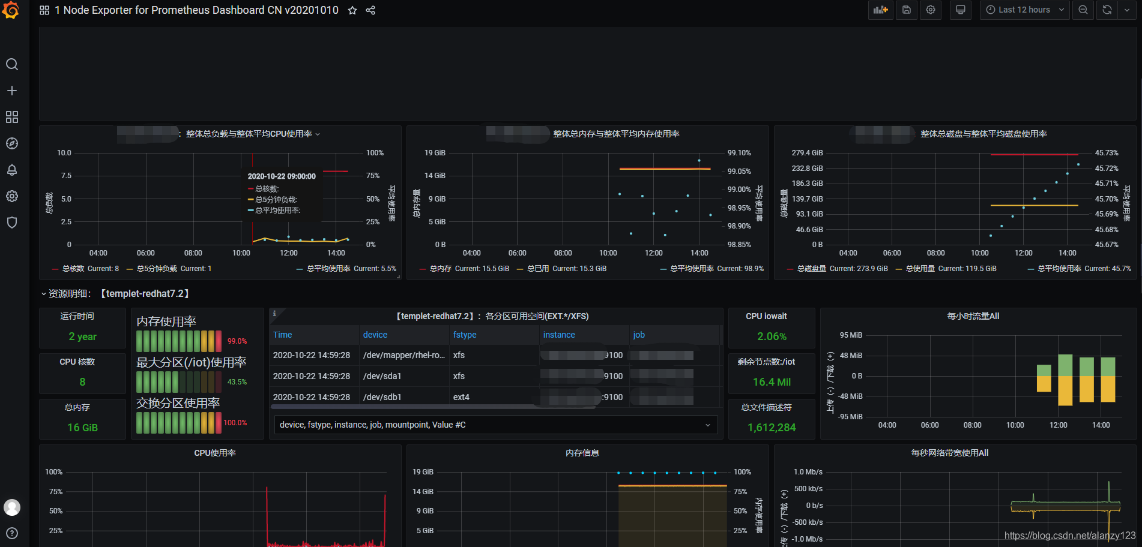Screen dimensions: 1142x547
Task: Open the Last 12 hours time picker
Action: (x=1024, y=10)
